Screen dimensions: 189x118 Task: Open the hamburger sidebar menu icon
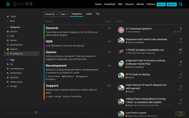8,4
